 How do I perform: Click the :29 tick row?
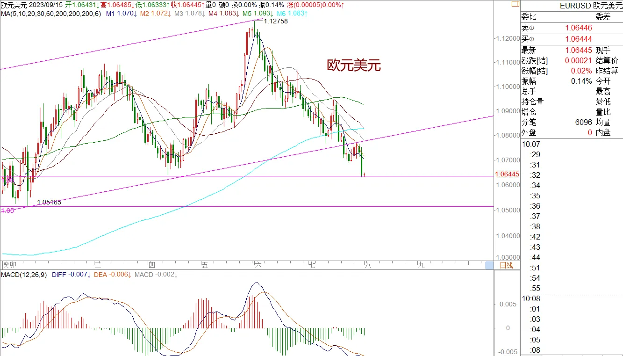535,154
